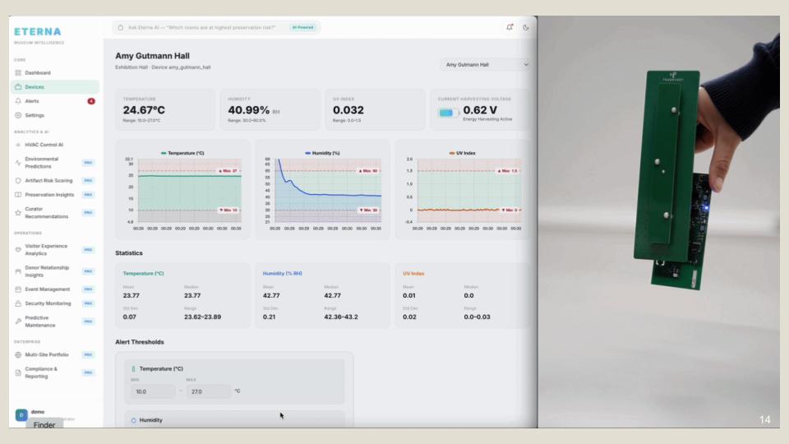The width and height of the screenshot is (789, 444).
Task: Toggle Humidity (%) chart legend
Action: [x=322, y=153]
